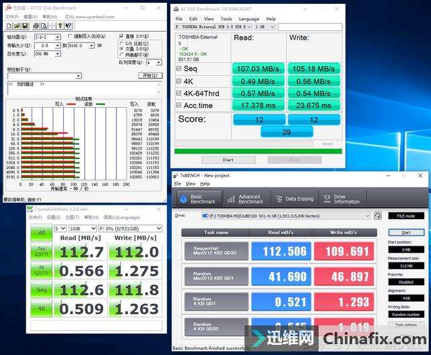431x355 pixels.
Task: Click the All button in CrystalDiskMark
Action: point(41,232)
